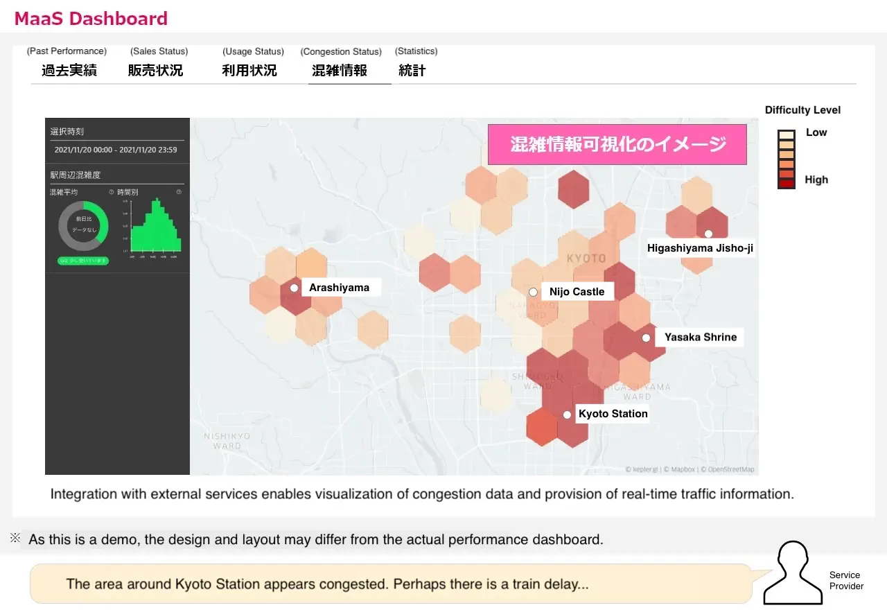Viewport: 887px width, 610px height.
Task: Click the Kyoto Station marker dot
Action: point(567,415)
